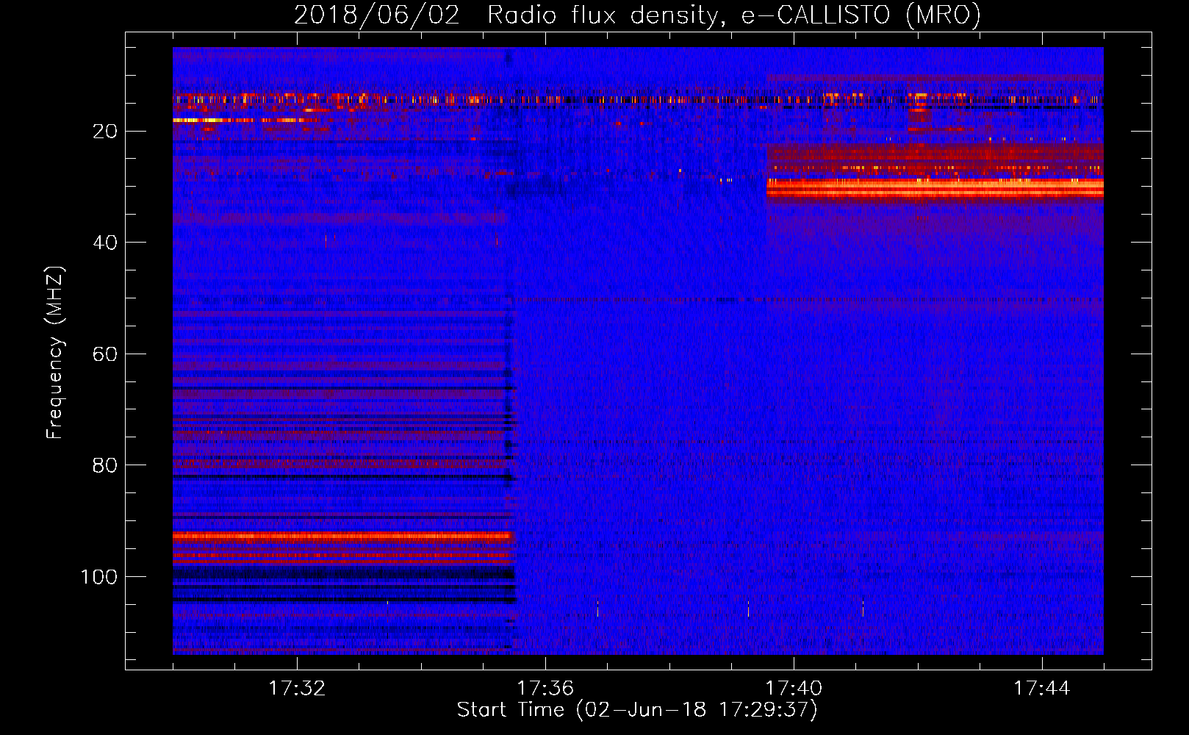Click the frequency tick label '80'

click(106, 465)
